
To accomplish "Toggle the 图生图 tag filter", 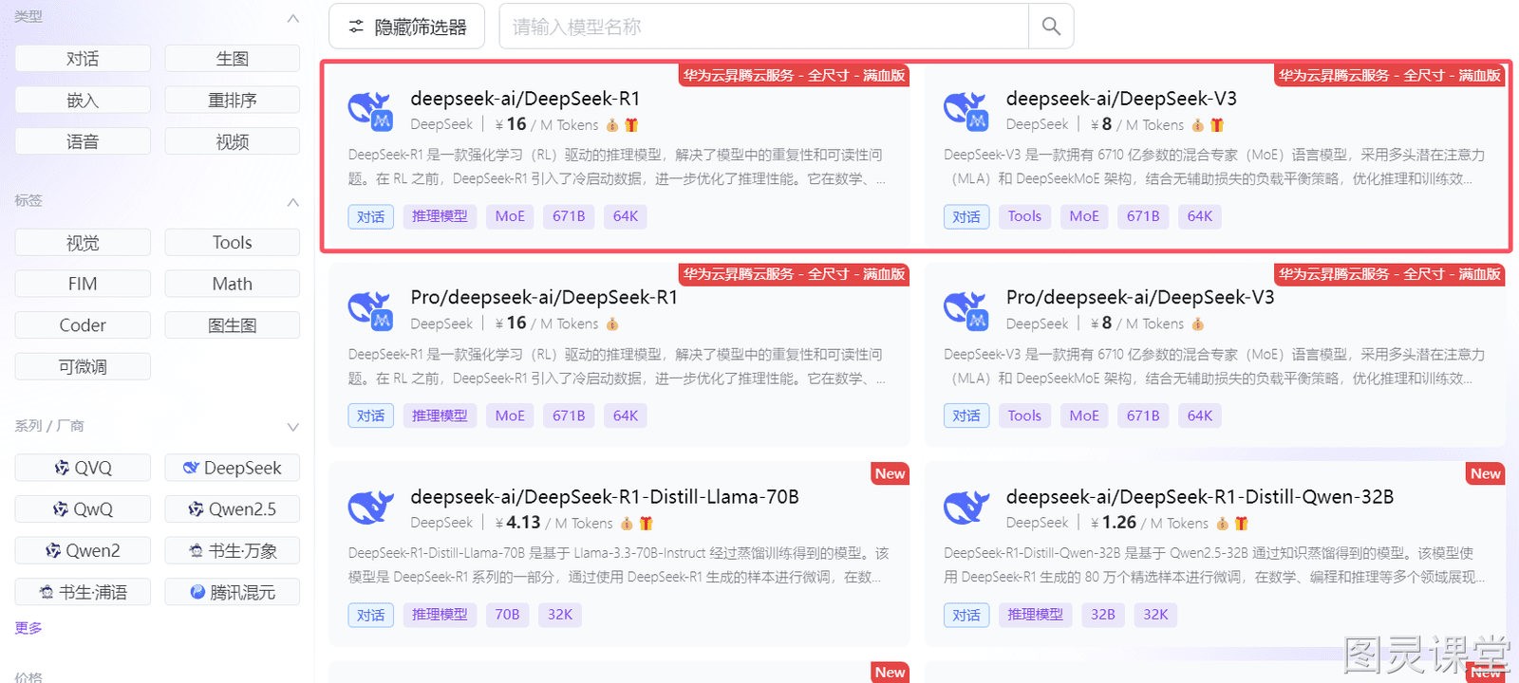I will (233, 325).
